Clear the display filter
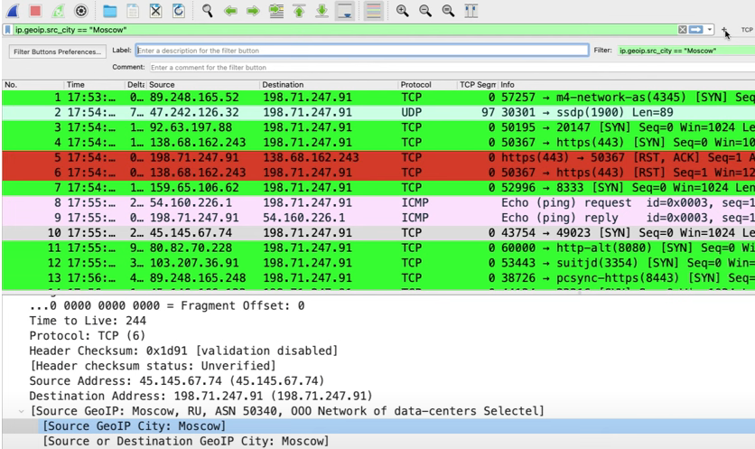This screenshot has width=755, height=449. 682,30
